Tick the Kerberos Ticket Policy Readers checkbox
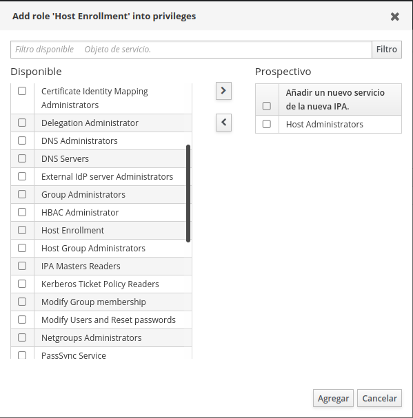 [22, 284]
